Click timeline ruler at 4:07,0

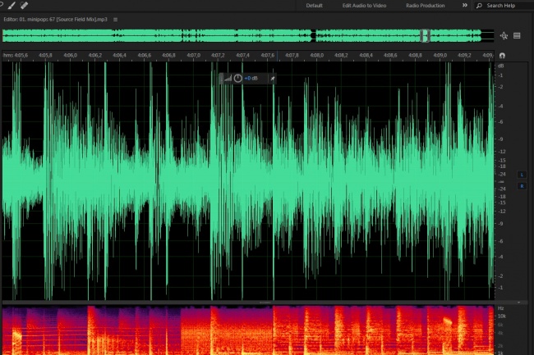[x=193, y=55]
